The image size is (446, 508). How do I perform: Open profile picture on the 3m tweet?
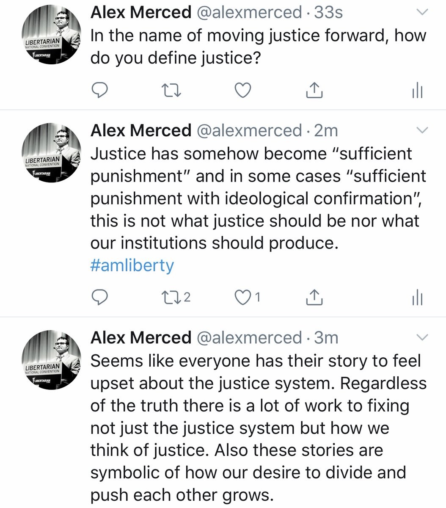pyautogui.click(x=51, y=359)
